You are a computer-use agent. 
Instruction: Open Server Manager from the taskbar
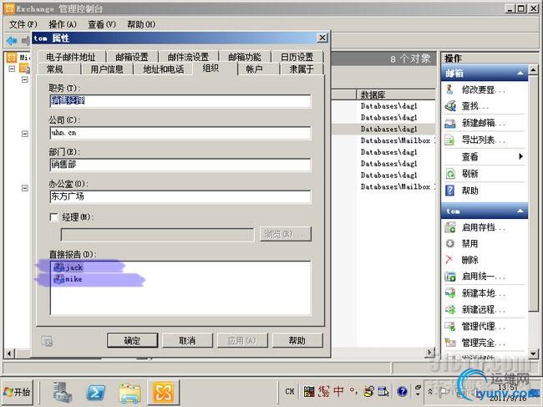62,392
